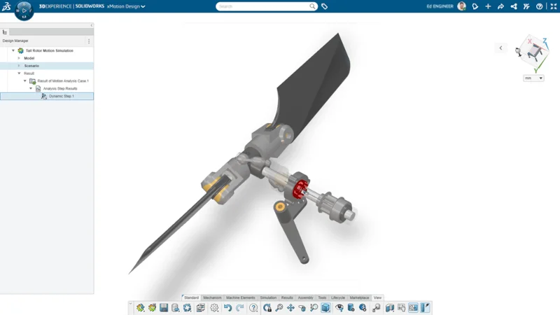Collapse the Result tree node
This screenshot has height=315, width=560.
click(20, 73)
